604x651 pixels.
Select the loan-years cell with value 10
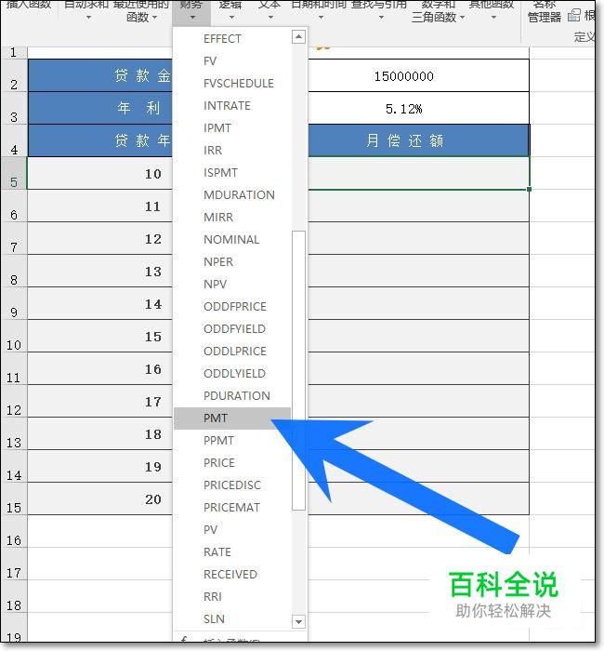click(100, 174)
